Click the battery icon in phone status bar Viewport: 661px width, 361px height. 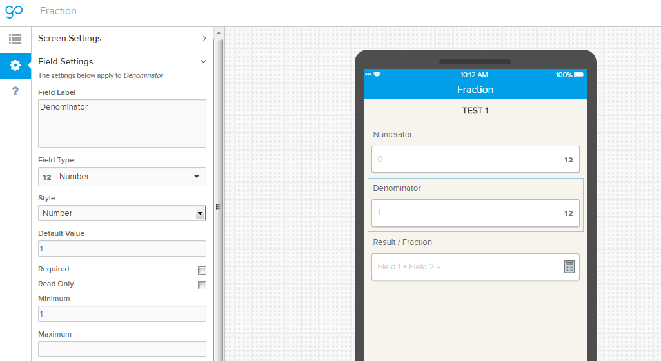click(578, 75)
